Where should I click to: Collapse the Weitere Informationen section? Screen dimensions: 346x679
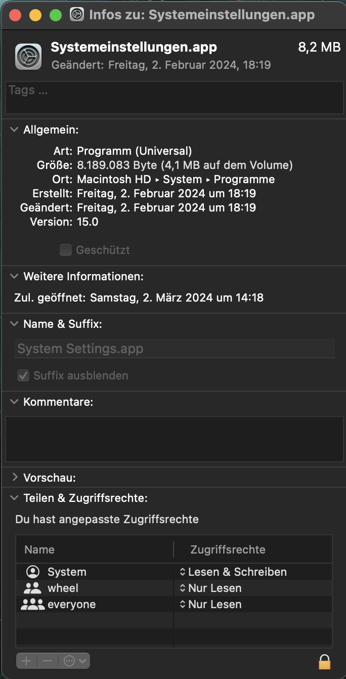tap(14, 276)
